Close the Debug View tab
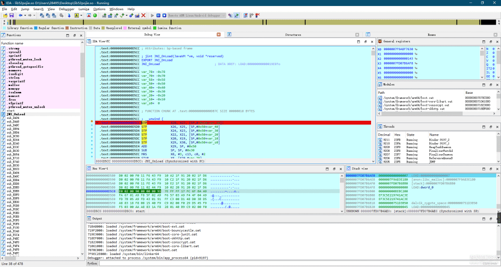 tap(219, 34)
